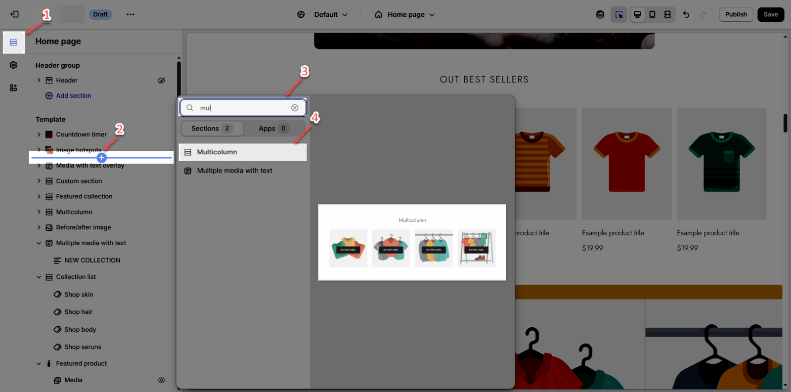Click the section search input field

tap(242, 108)
